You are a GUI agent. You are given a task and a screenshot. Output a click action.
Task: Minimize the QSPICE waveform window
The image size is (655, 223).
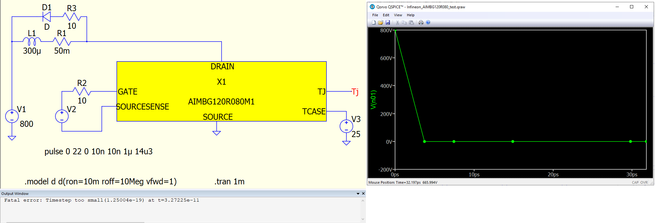pyautogui.click(x=617, y=7)
